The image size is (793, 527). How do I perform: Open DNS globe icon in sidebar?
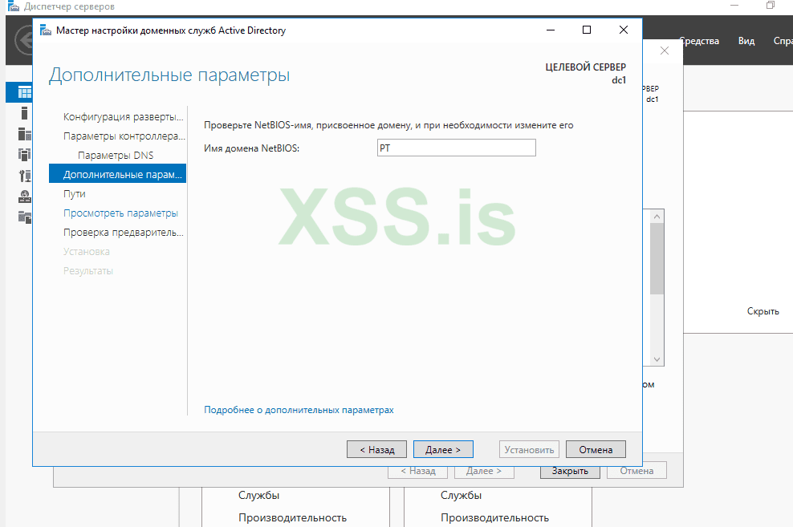[24, 197]
